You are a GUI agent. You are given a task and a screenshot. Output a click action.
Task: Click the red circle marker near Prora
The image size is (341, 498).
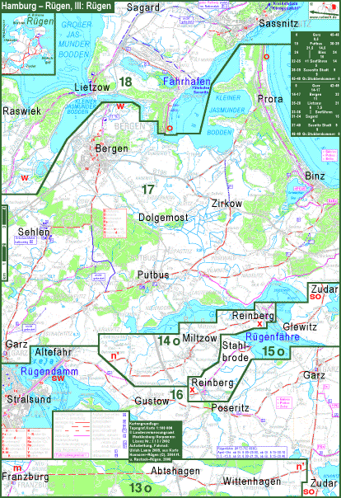[266, 57]
